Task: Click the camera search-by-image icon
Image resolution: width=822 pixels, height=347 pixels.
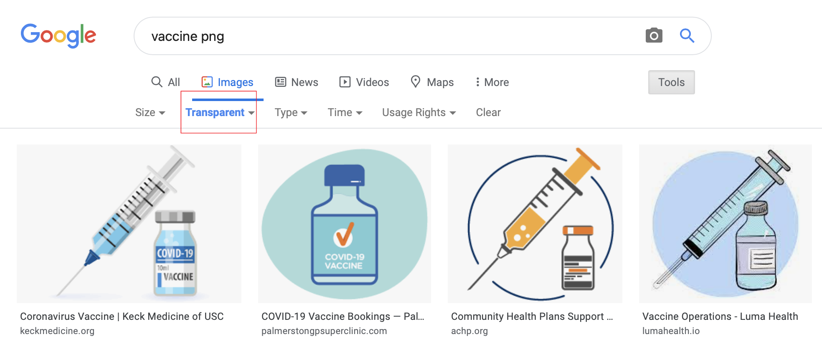Action: (654, 36)
